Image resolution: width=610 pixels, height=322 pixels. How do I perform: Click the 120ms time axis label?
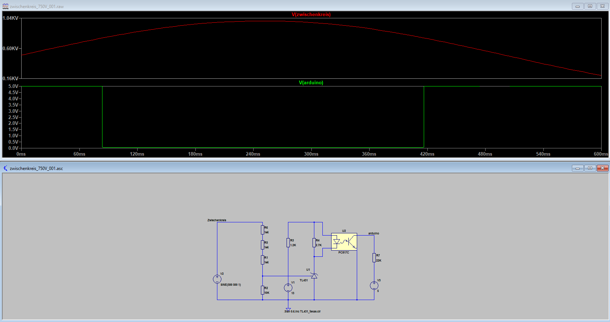click(137, 154)
